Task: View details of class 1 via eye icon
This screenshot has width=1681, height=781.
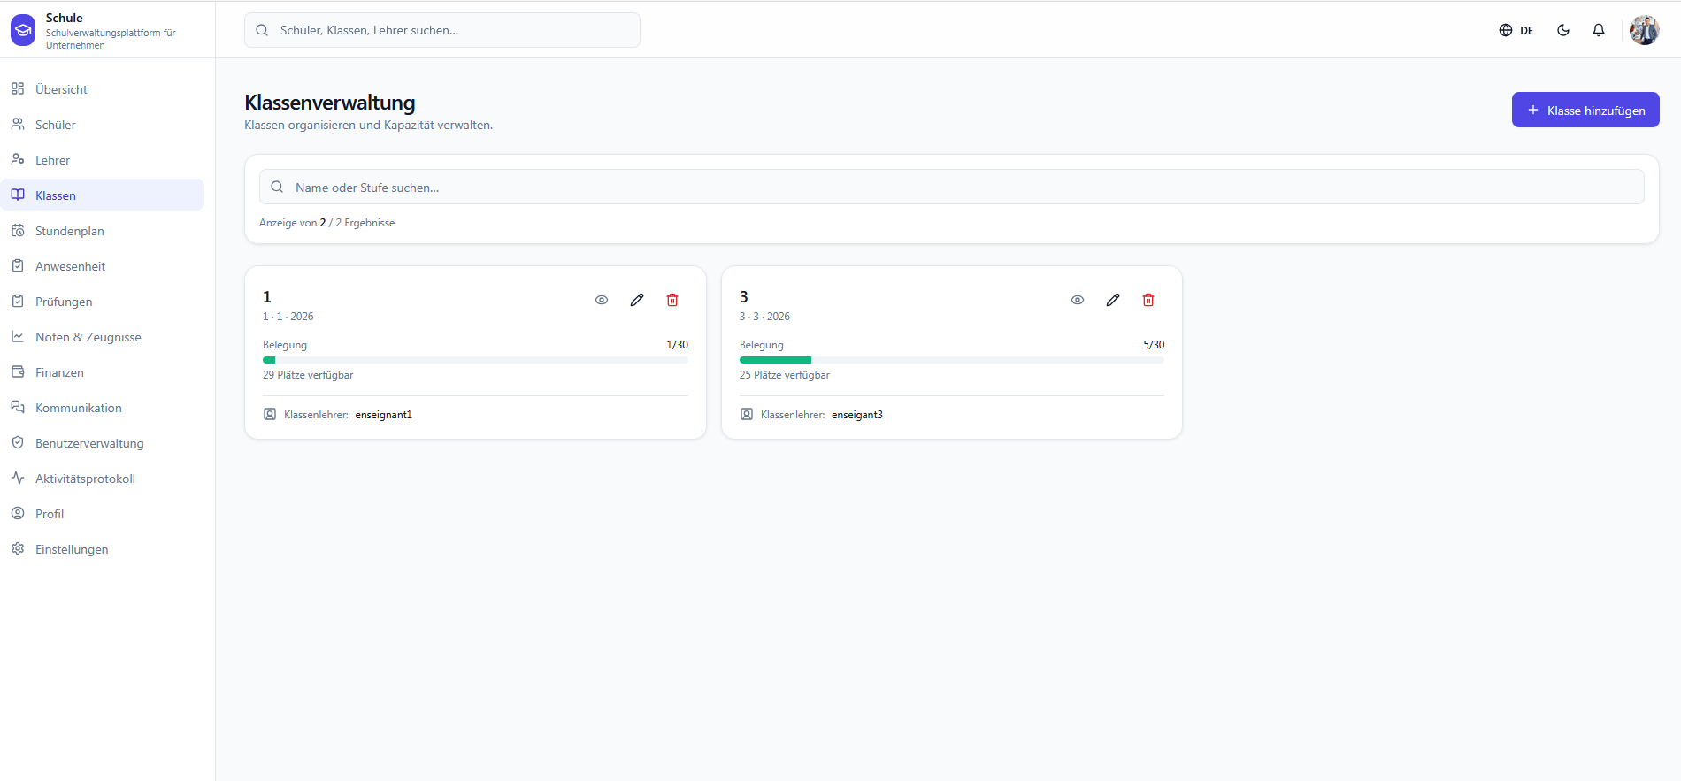Action: tap(602, 300)
